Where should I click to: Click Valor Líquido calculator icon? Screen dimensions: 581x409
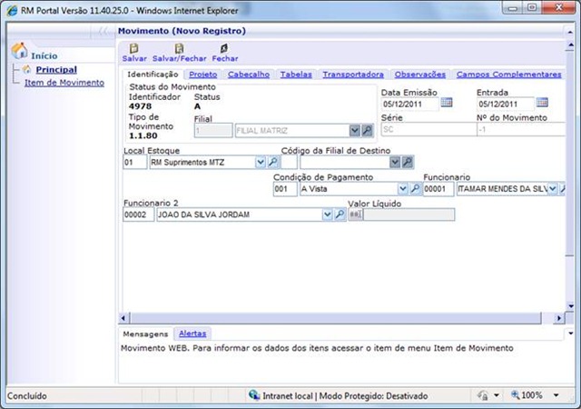356,214
